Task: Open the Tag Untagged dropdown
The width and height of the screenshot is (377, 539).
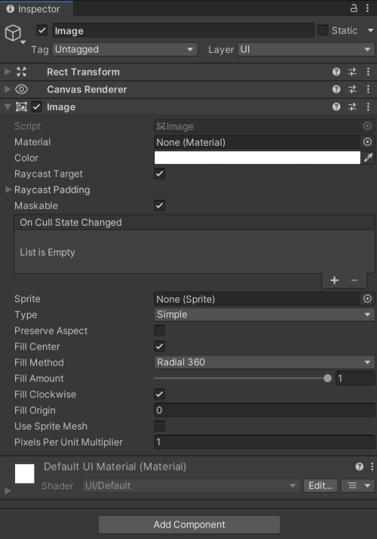Action: [x=124, y=50]
